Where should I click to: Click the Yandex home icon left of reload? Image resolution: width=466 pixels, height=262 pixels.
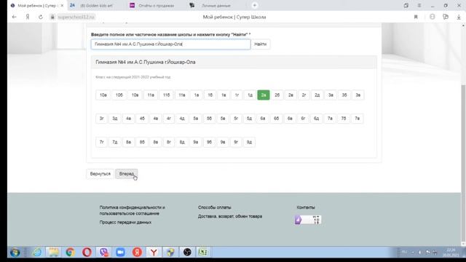point(28,17)
